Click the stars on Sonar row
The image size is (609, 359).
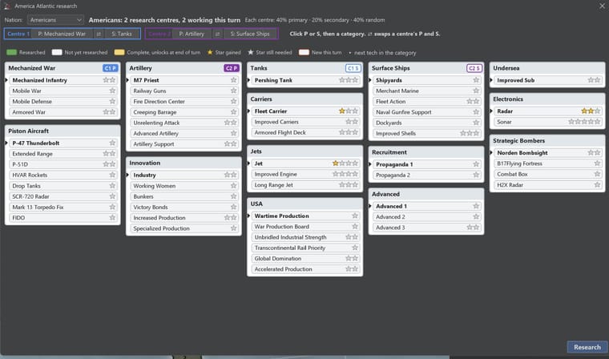[x=584, y=122]
